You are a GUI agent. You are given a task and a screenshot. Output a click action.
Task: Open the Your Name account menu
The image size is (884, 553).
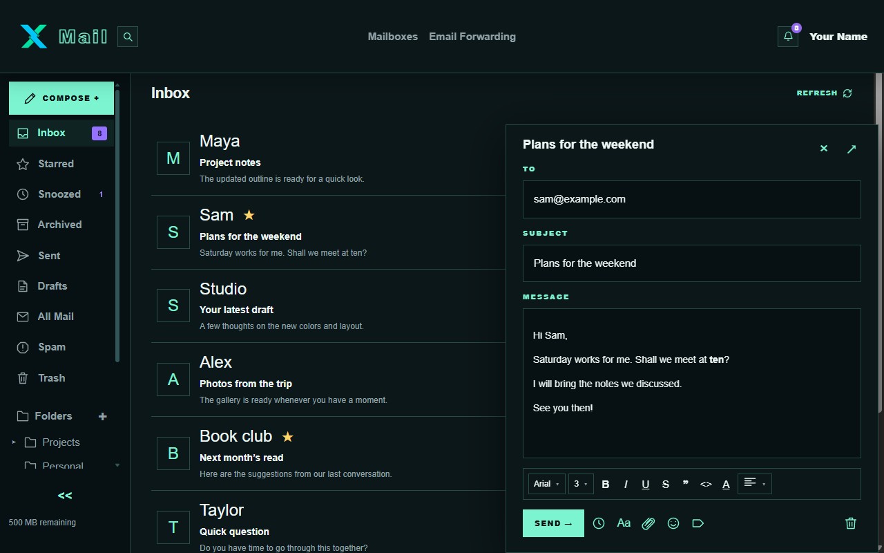(838, 37)
